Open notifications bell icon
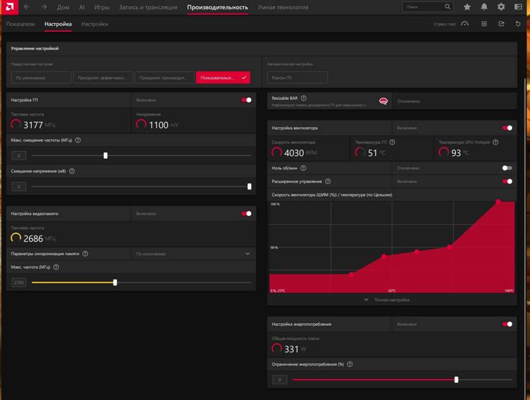Image resolution: width=530 pixels, height=400 pixels. tap(484, 7)
